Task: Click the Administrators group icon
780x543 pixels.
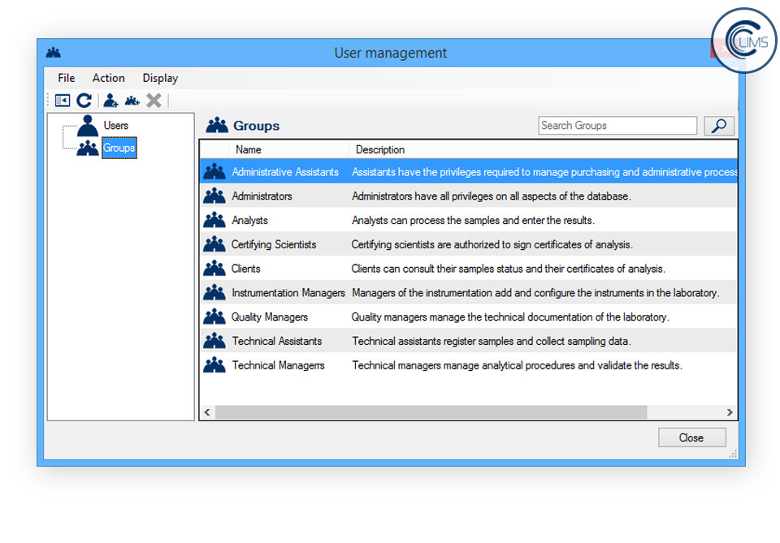Action: tap(214, 196)
